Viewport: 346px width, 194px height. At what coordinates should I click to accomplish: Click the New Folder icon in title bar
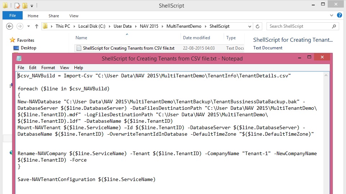(25, 6)
